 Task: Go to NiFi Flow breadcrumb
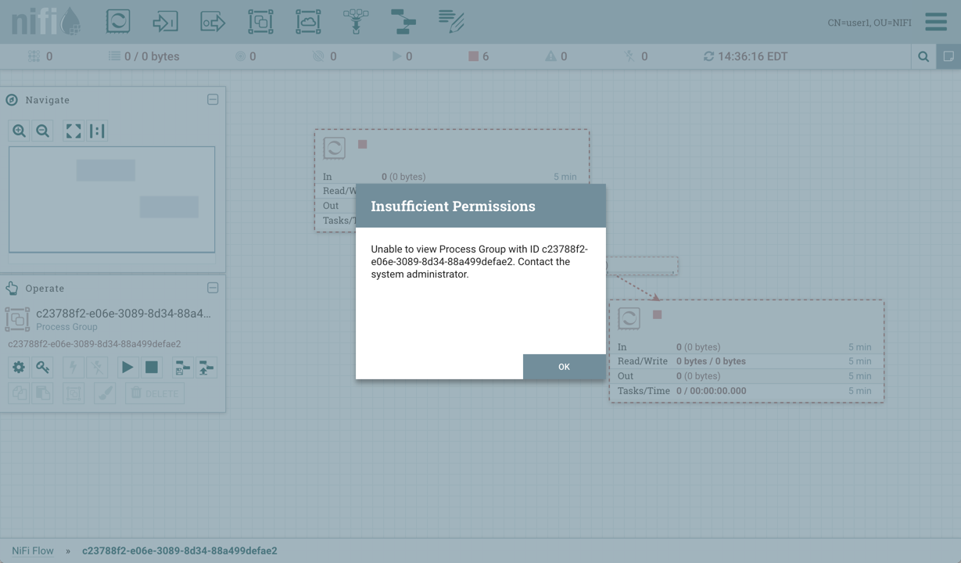pos(33,550)
